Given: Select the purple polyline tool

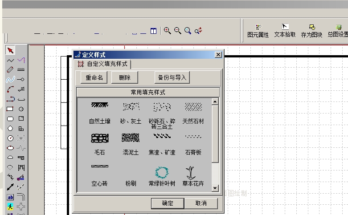Looking at the screenshot, I should coord(21,60).
